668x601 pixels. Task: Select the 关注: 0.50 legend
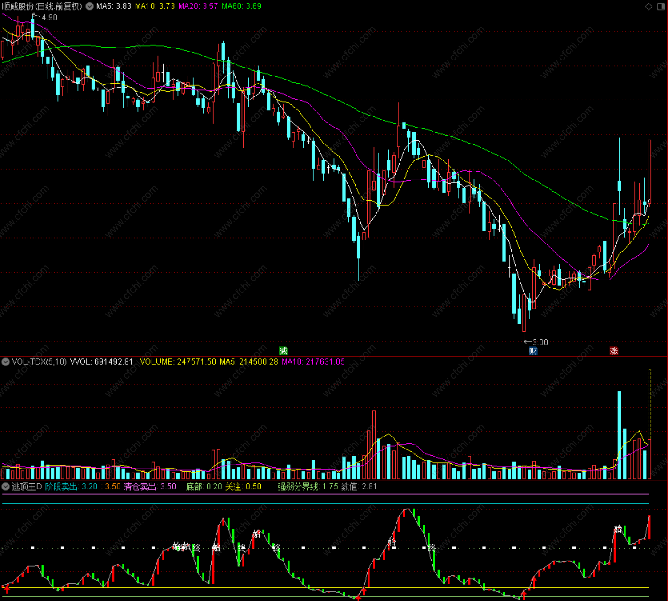[243, 487]
